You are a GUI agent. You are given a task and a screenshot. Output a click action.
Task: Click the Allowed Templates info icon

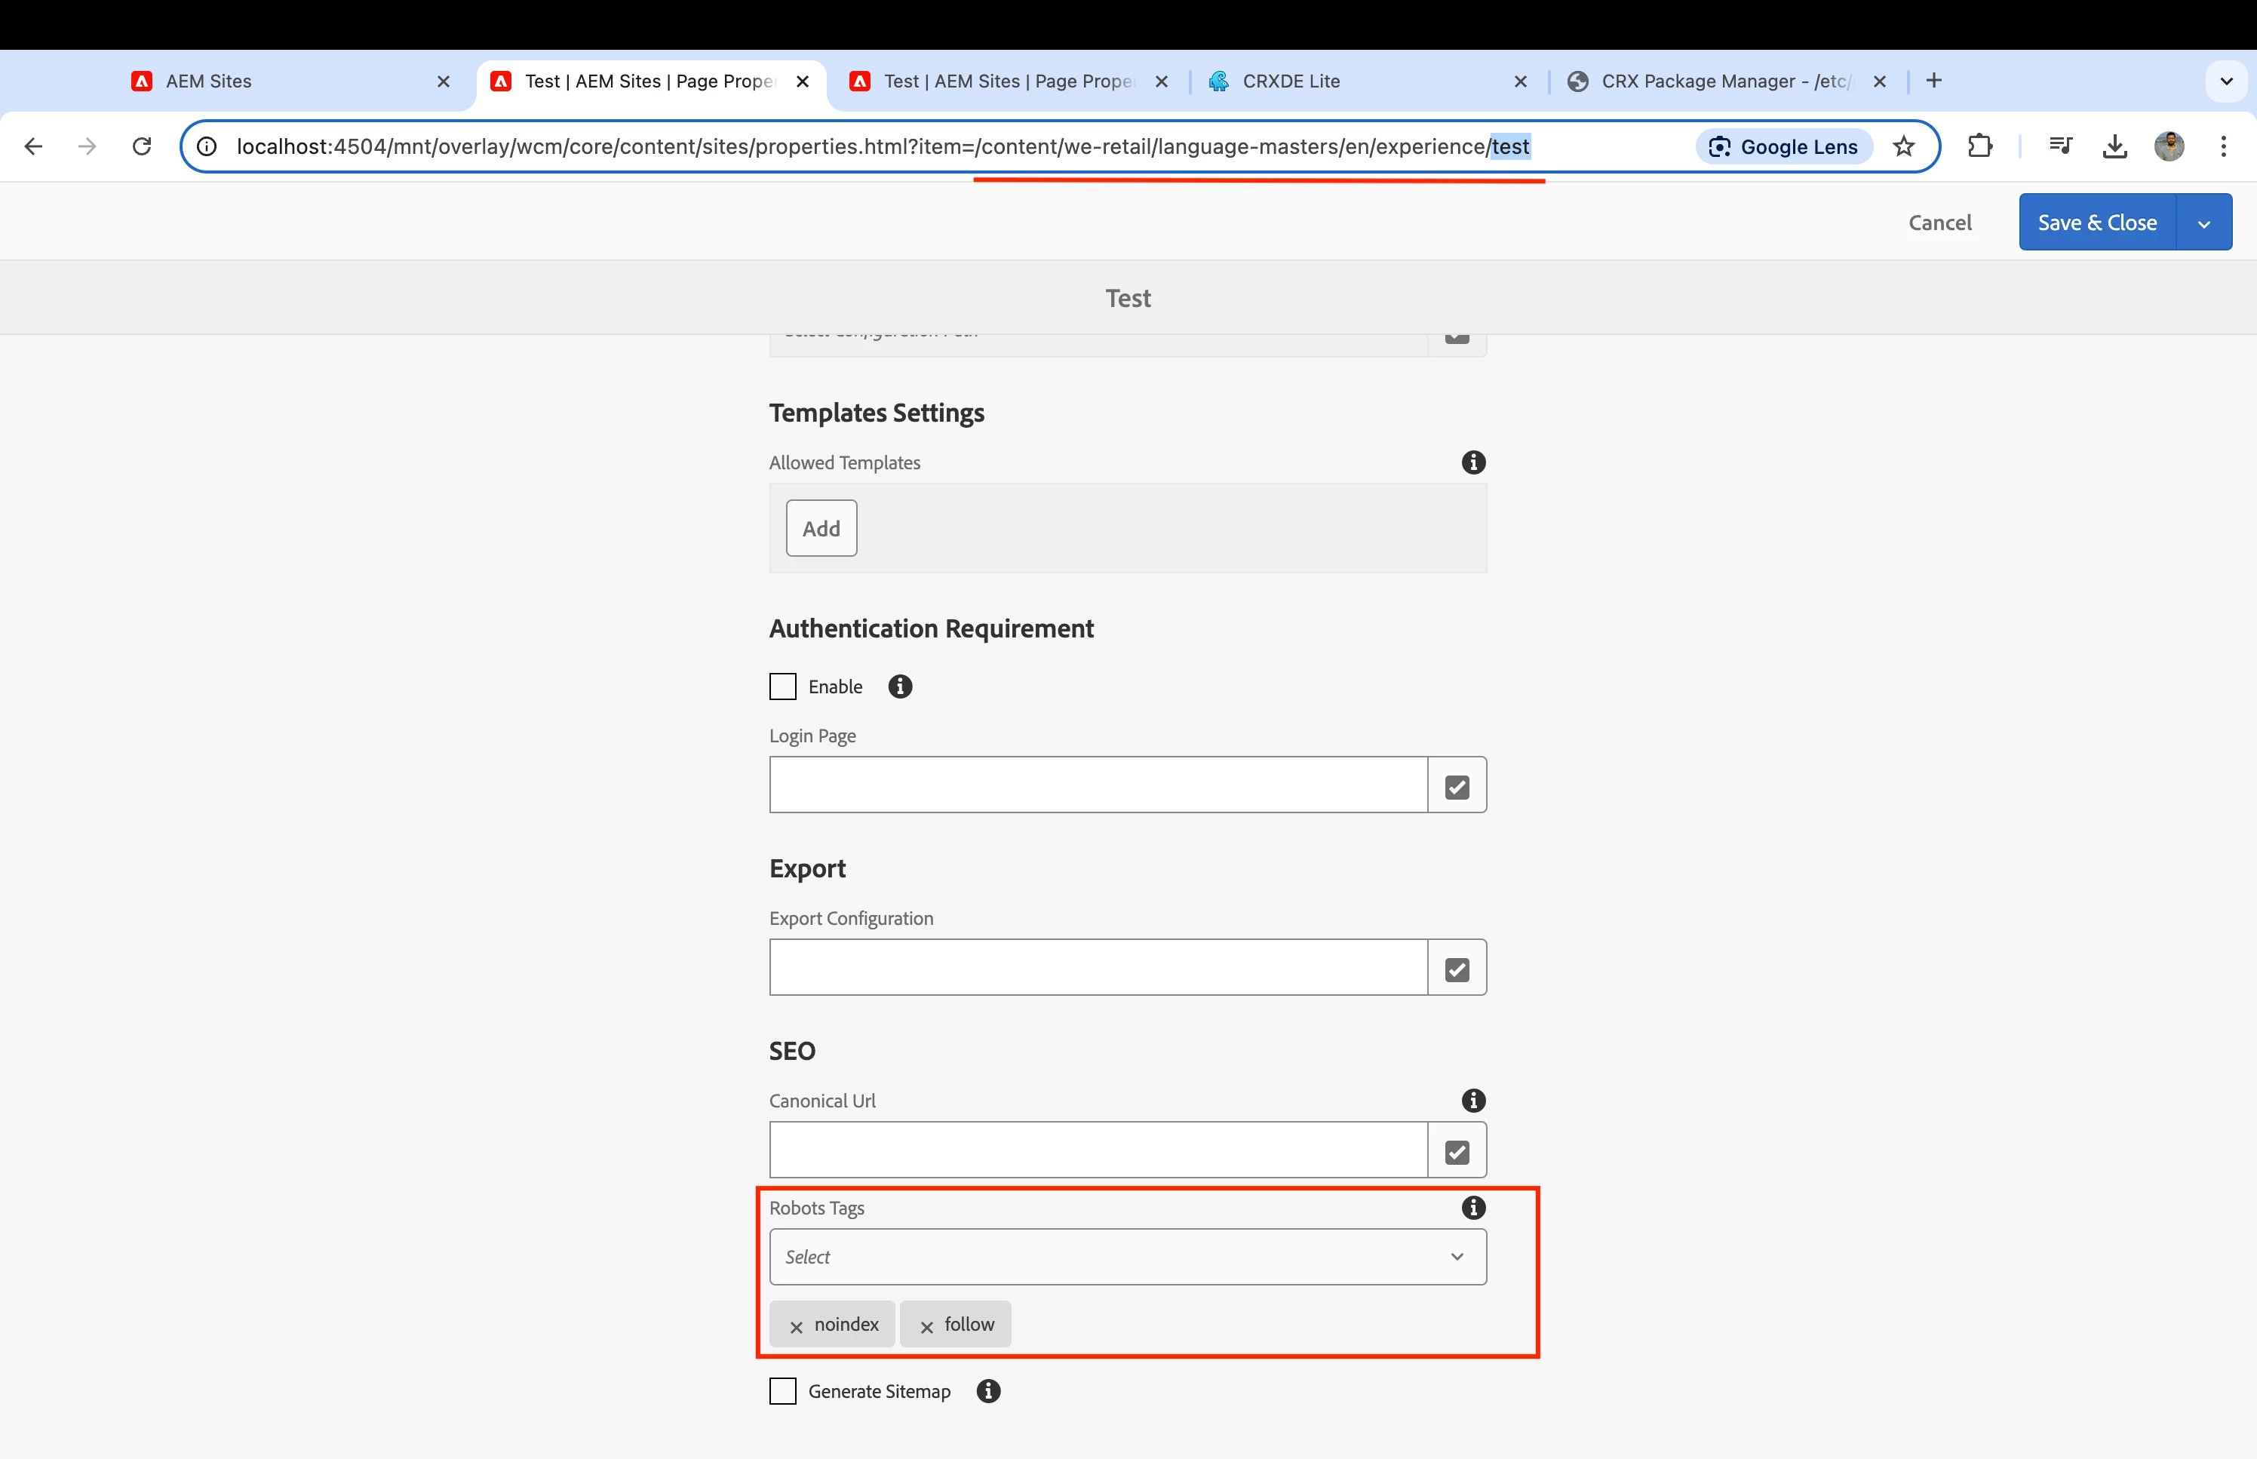pyautogui.click(x=1472, y=462)
